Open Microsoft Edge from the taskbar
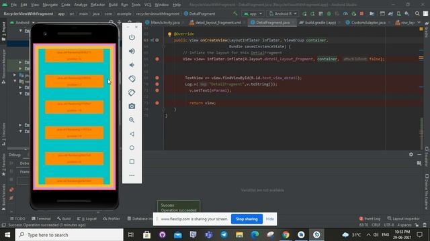This screenshot has width=430, height=241. (255, 235)
